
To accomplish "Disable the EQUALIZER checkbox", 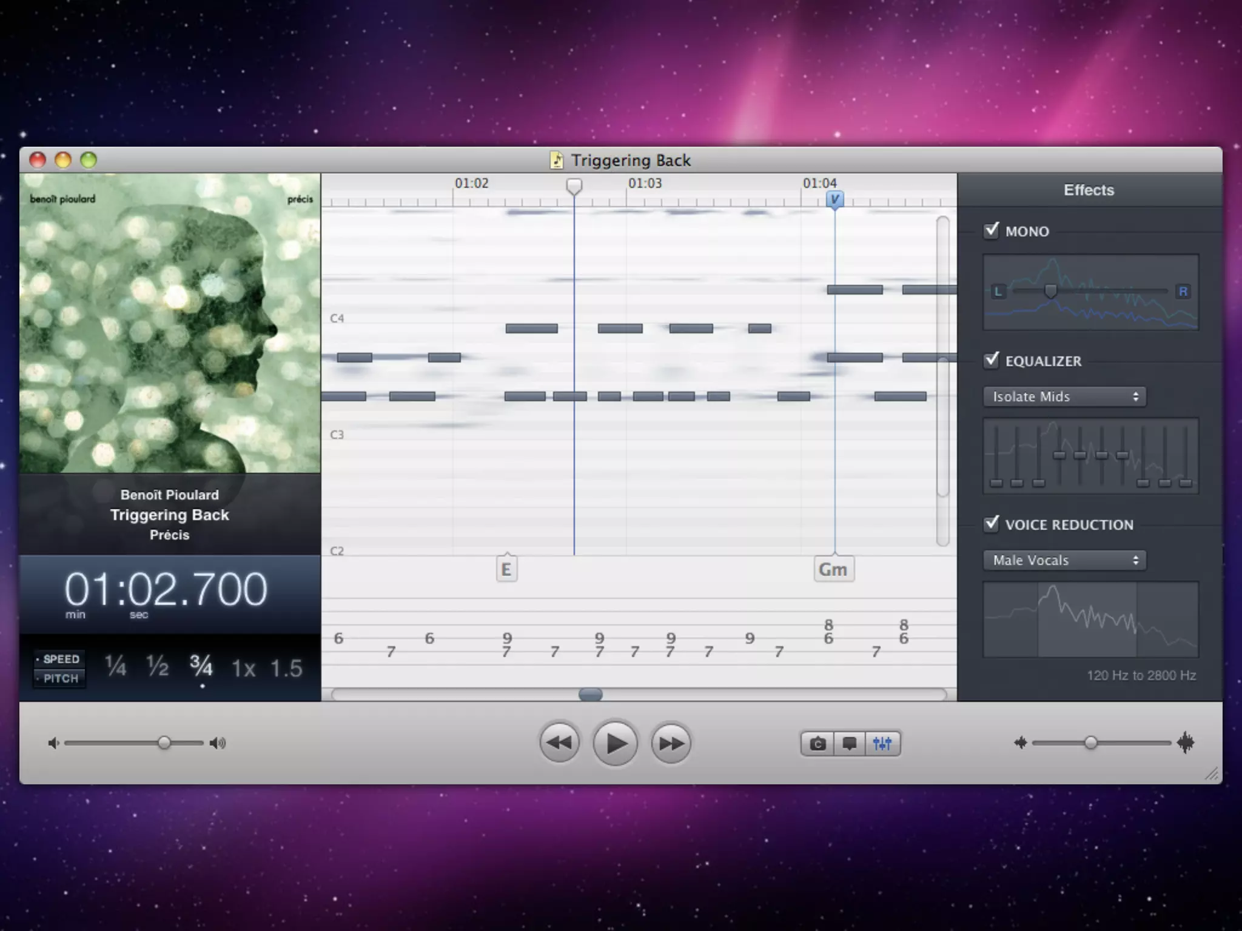I will pyautogui.click(x=992, y=360).
